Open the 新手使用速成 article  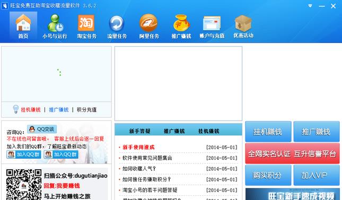(x=138, y=147)
